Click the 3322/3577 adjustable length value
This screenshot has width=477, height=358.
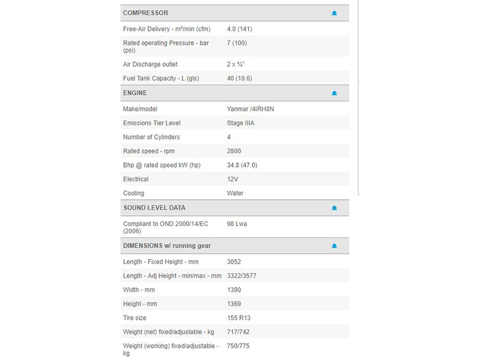(x=241, y=276)
